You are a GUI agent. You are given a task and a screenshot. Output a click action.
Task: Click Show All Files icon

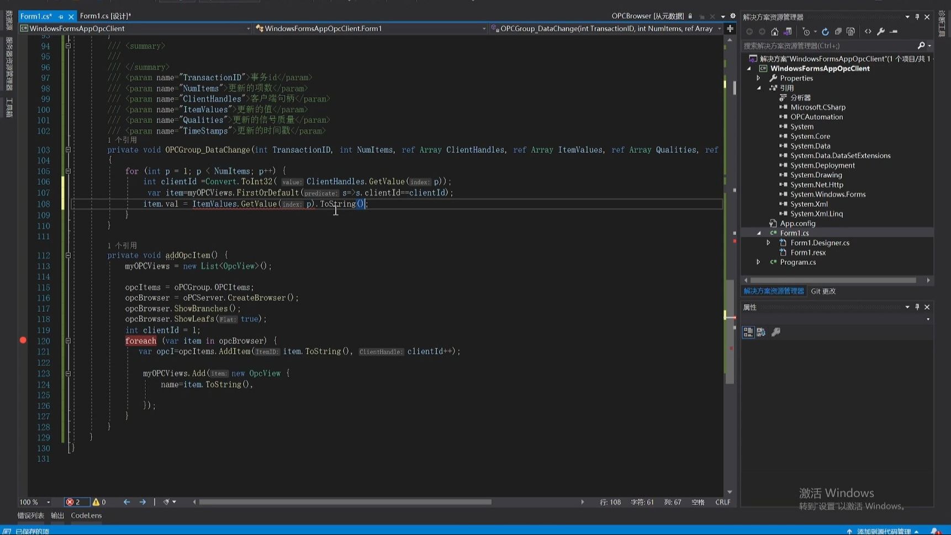click(x=850, y=31)
